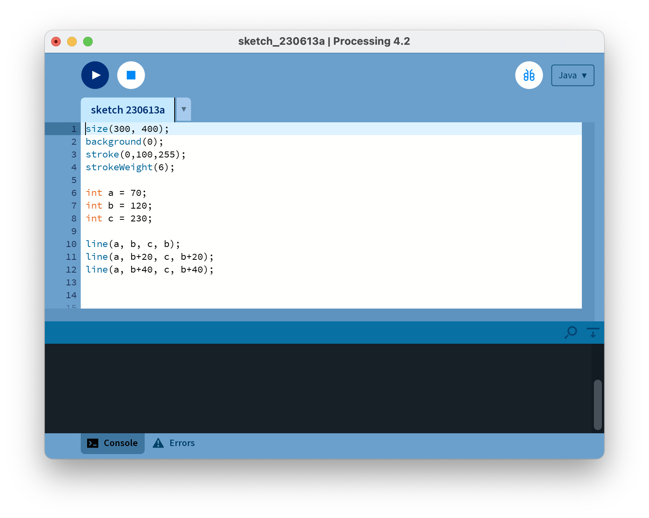Click in the strokeWeight(6) line
This screenshot has height=518, width=649.
[130, 167]
